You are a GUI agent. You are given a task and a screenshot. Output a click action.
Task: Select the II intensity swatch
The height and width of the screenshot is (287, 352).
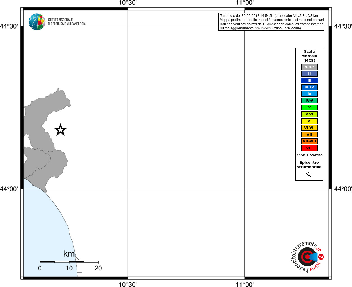coord(309,74)
